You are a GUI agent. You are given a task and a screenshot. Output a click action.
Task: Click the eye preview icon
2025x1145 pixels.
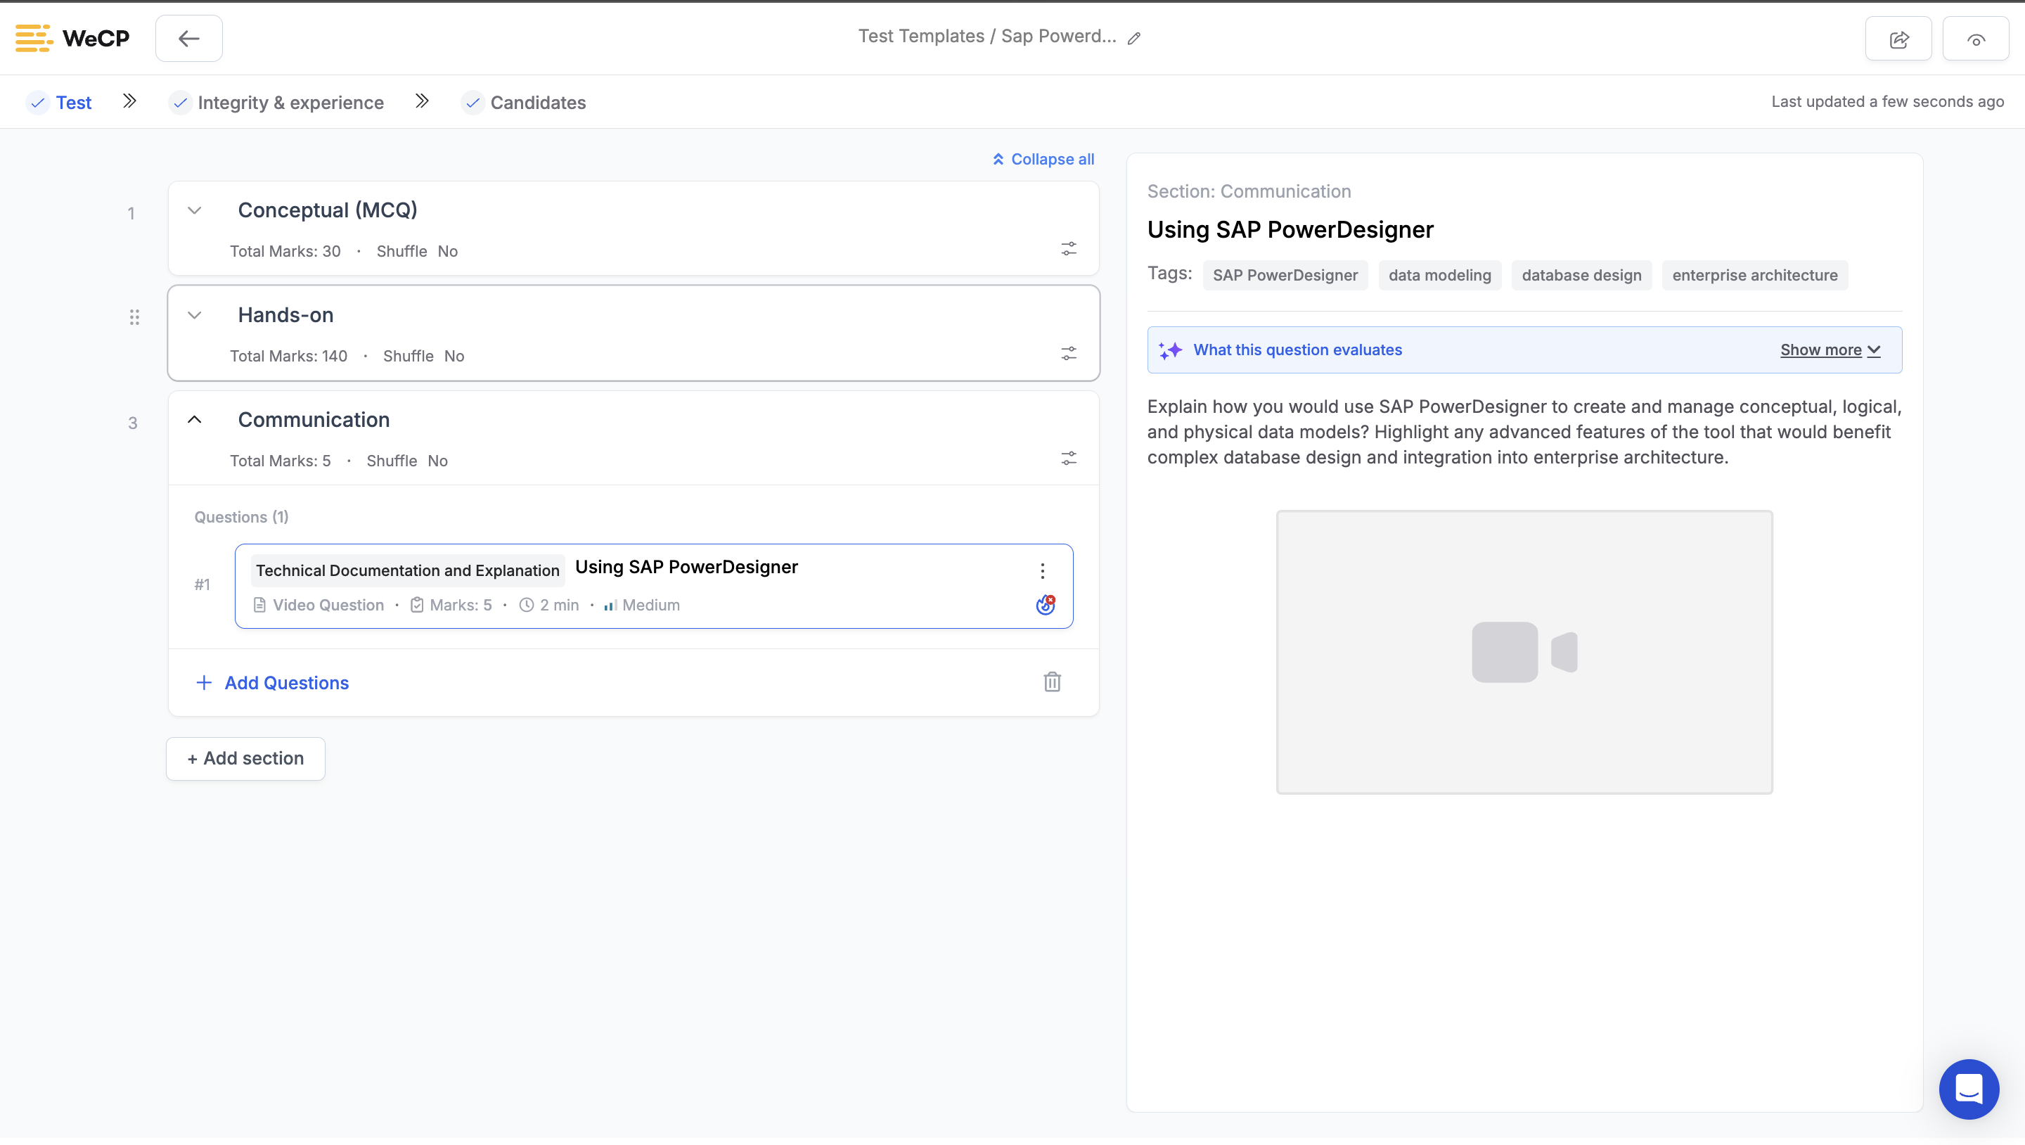pyautogui.click(x=1974, y=39)
